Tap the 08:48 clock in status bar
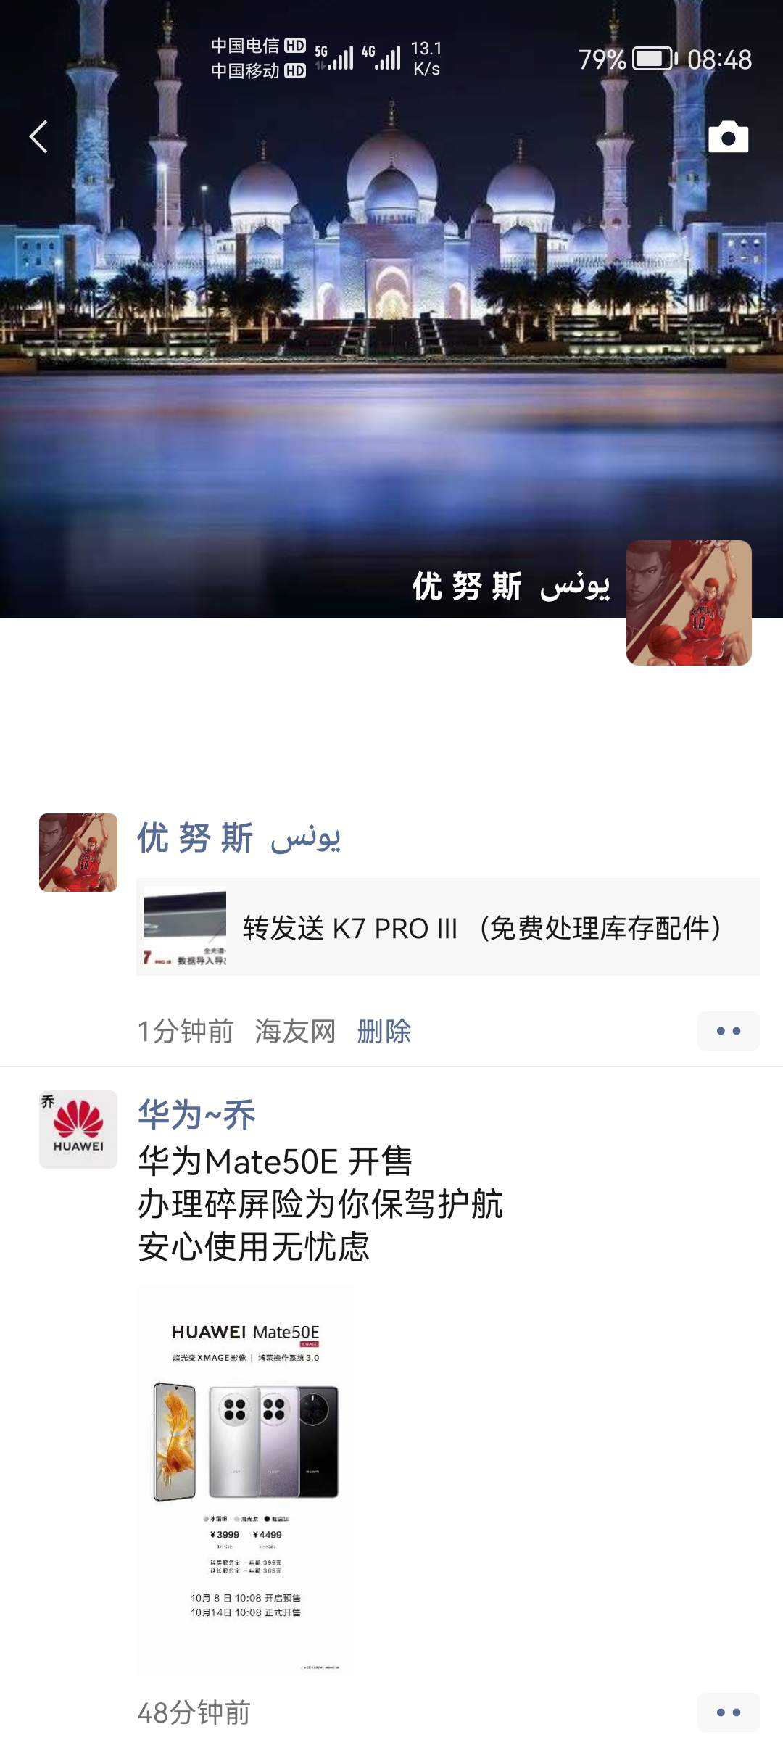783x1740 pixels. click(720, 59)
